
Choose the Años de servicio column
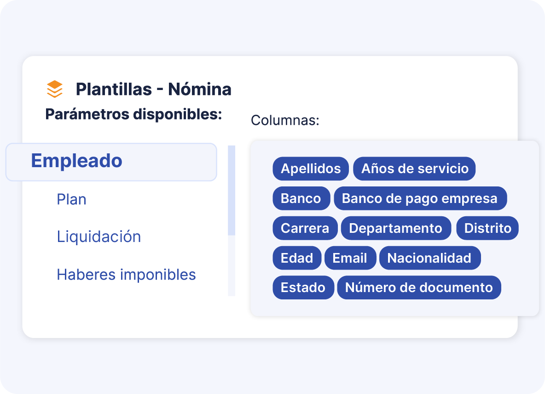click(x=414, y=169)
